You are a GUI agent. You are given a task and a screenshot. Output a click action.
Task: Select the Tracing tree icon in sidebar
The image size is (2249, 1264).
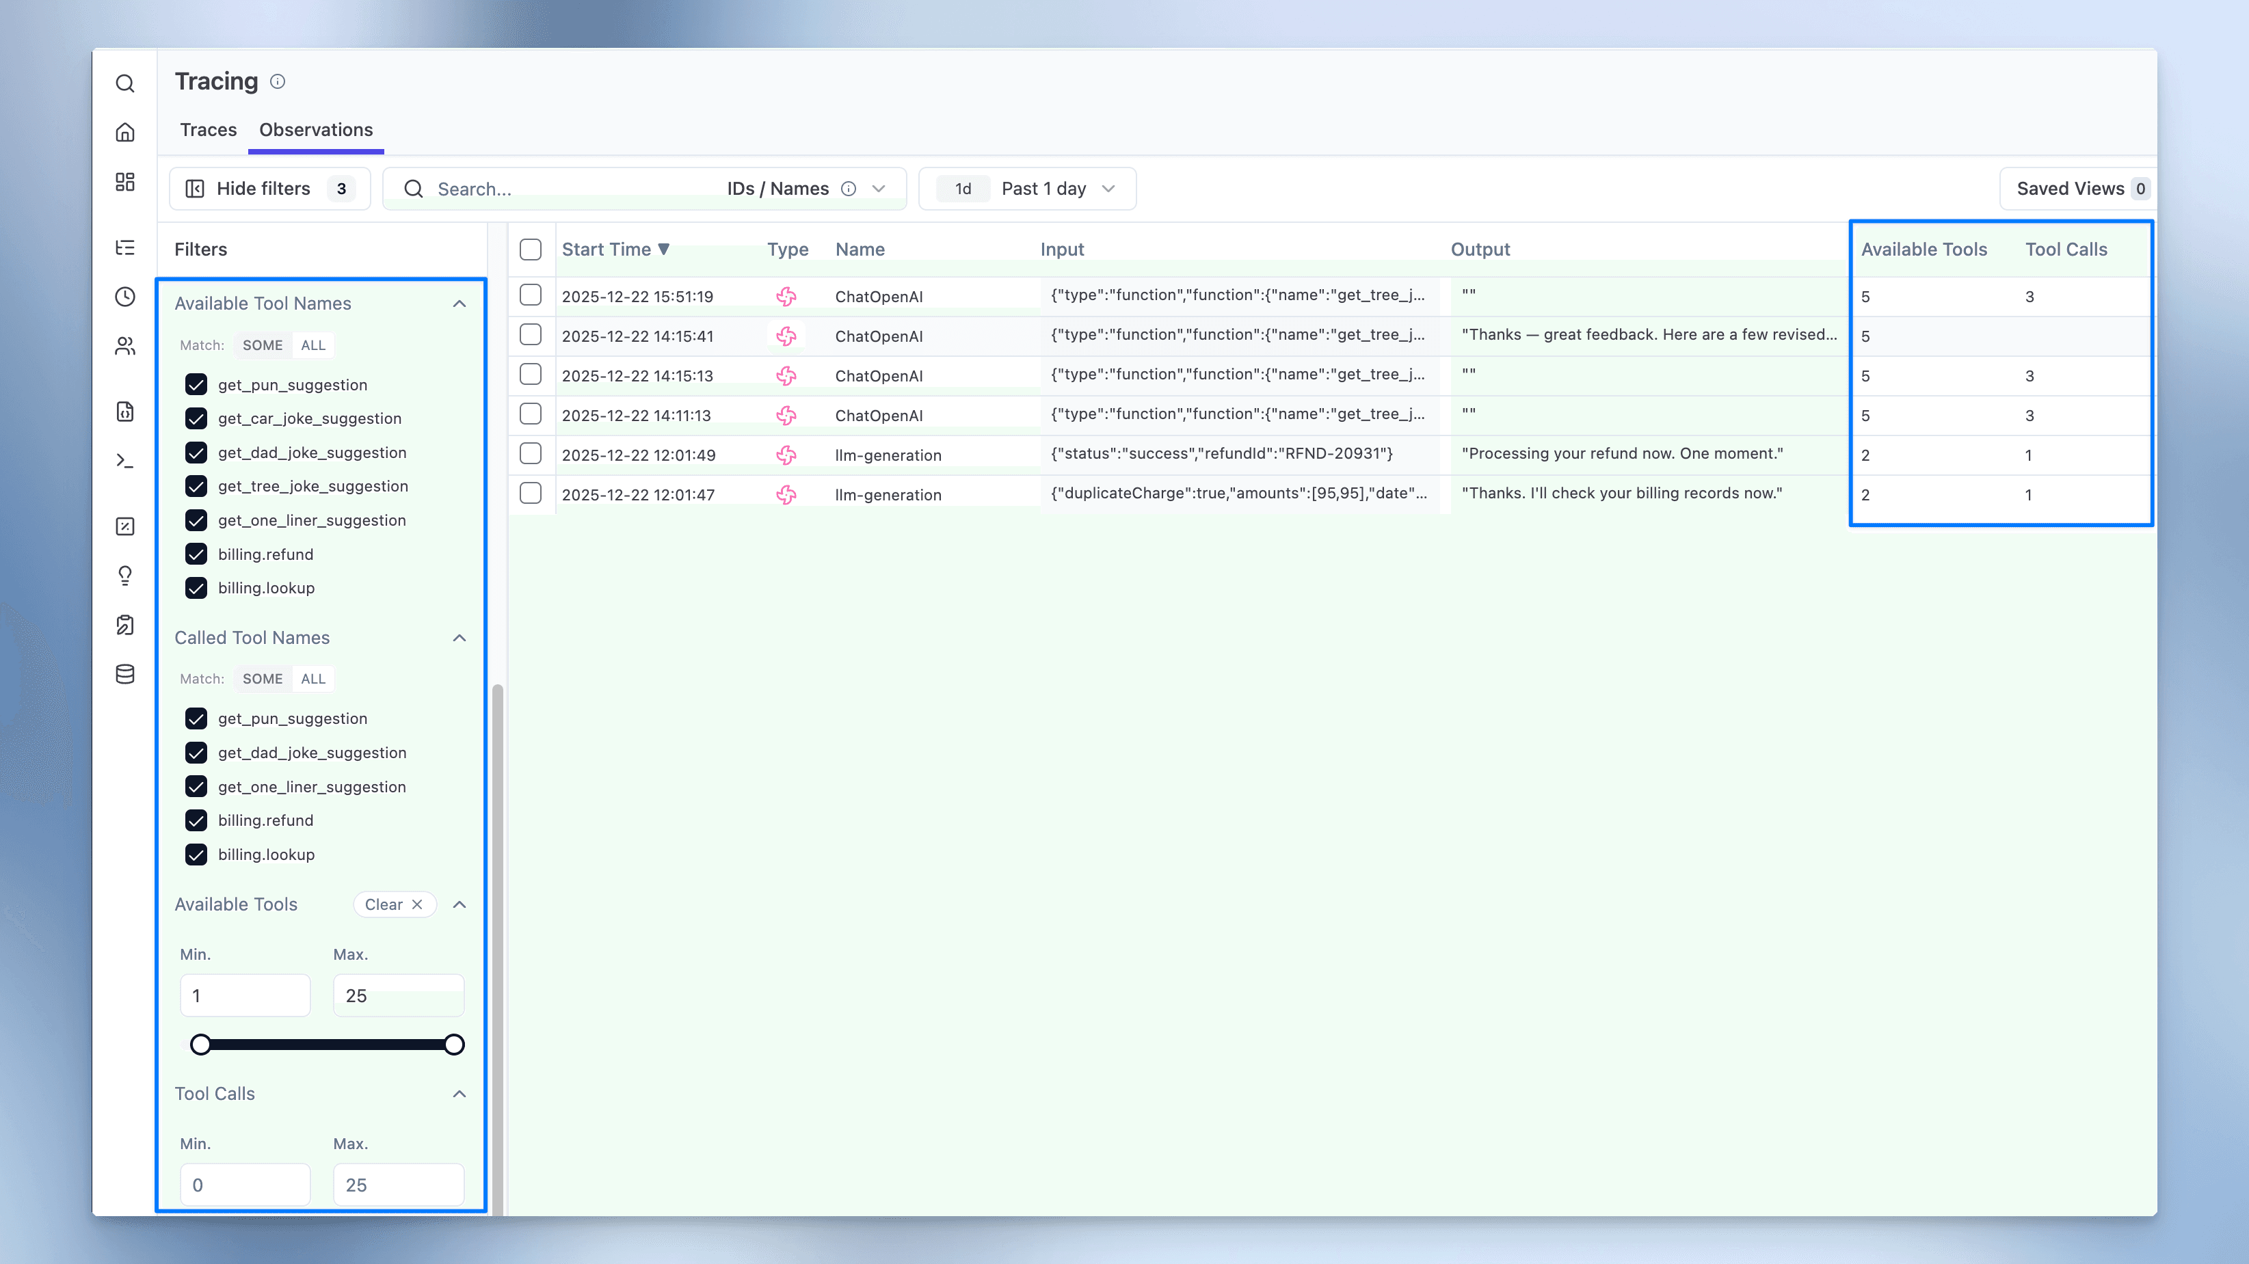(125, 248)
